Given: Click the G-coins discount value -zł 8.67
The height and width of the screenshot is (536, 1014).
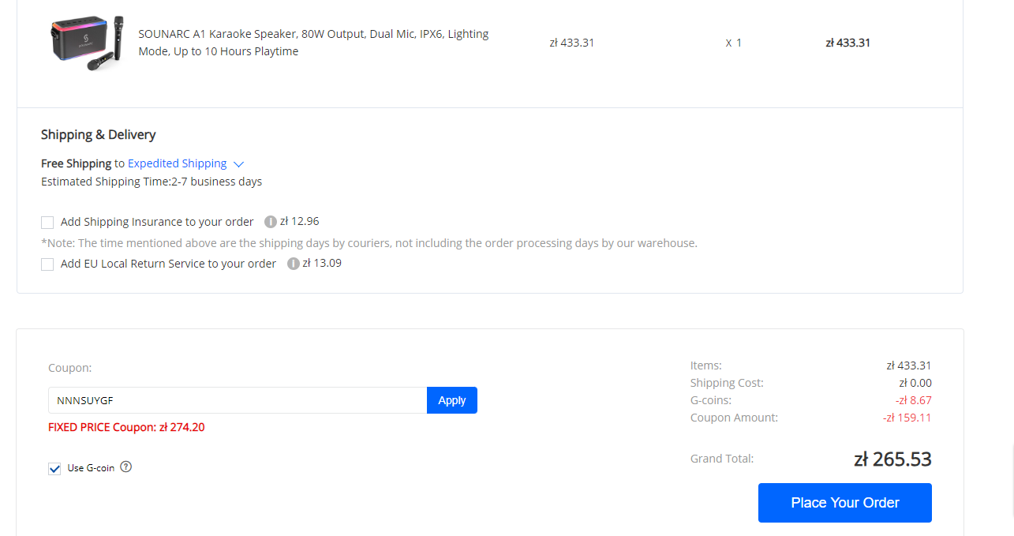Looking at the screenshot, I should coord(913,400).
